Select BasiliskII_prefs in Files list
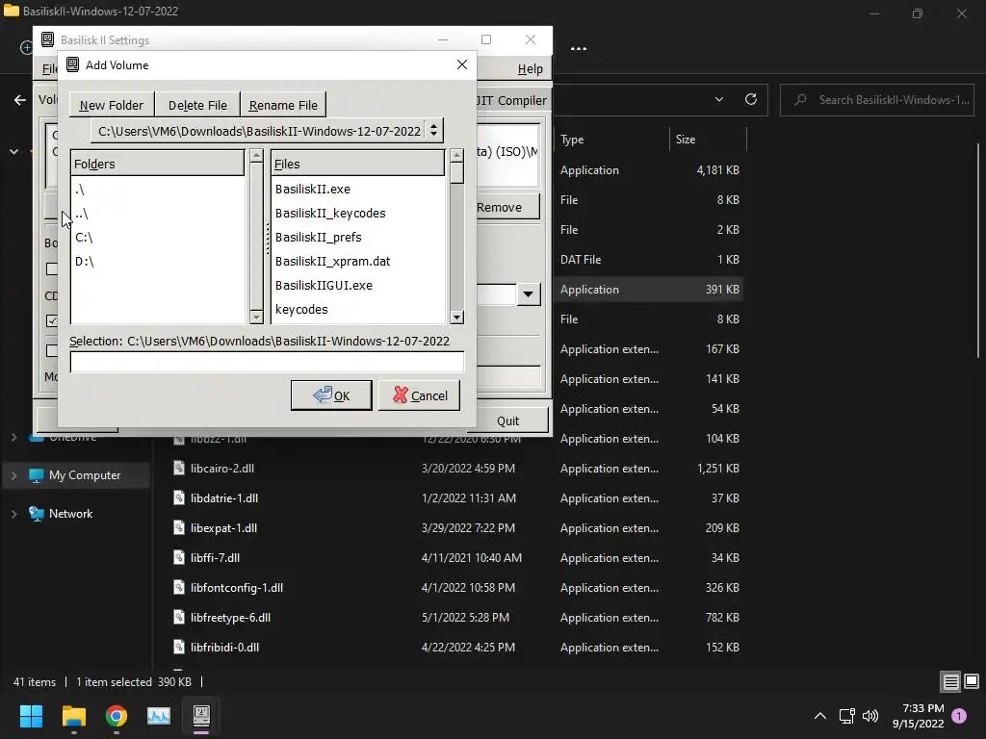This screenshot has height=739, width=986. tap(358, 237)
